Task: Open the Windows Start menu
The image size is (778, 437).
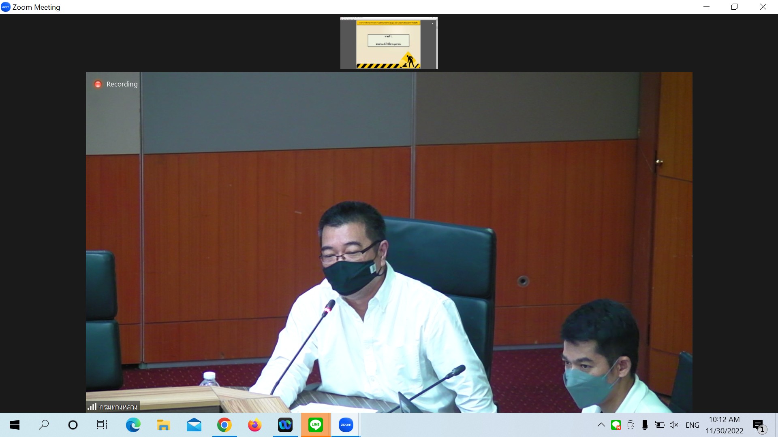Action: pos(15,425)
